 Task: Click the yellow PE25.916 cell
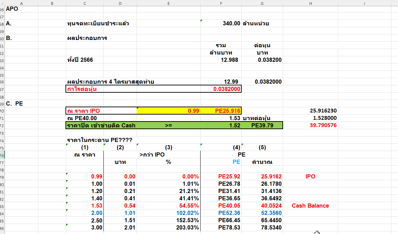click(x=221, y=111)
